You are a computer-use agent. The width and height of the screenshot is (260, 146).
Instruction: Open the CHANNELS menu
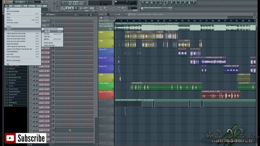pyautogui.click(x=18, y=6)
